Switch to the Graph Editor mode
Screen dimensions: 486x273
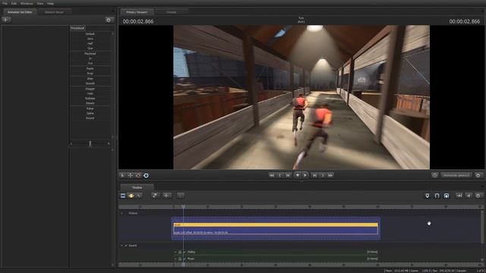pos(139,196)
